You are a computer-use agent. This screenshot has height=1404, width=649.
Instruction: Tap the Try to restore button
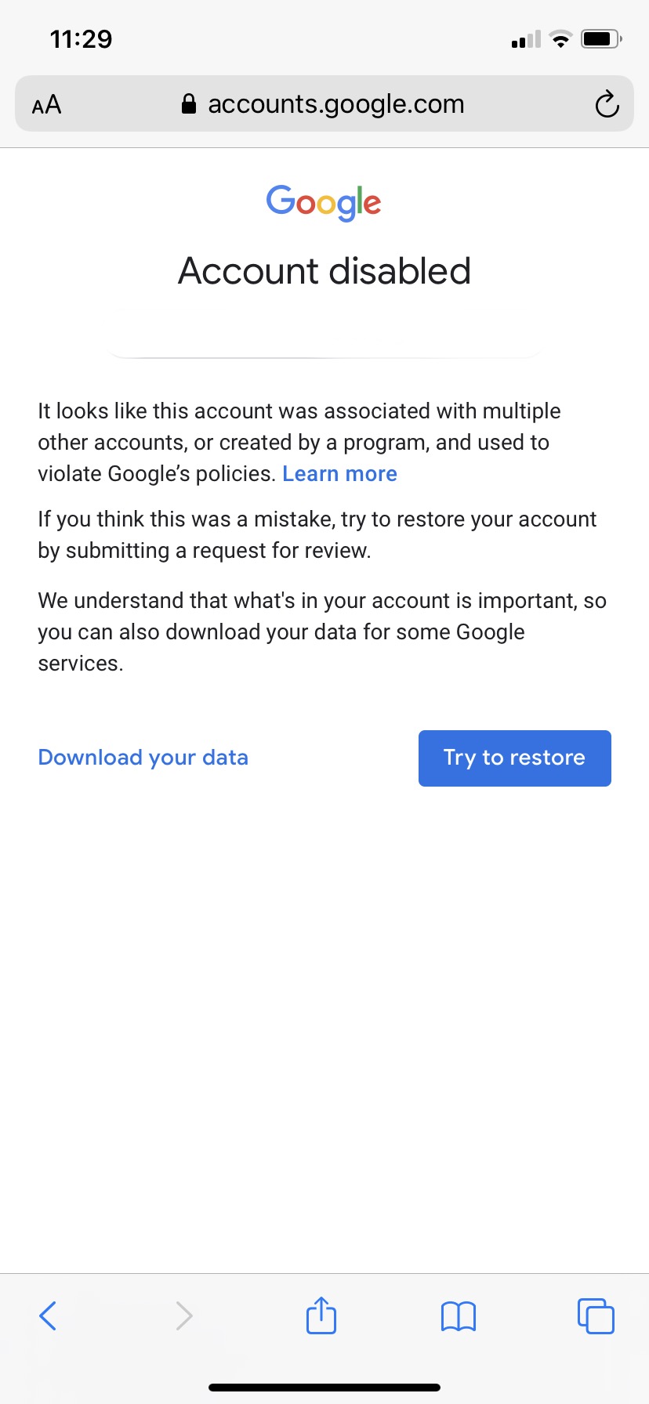tap(514, 758)
